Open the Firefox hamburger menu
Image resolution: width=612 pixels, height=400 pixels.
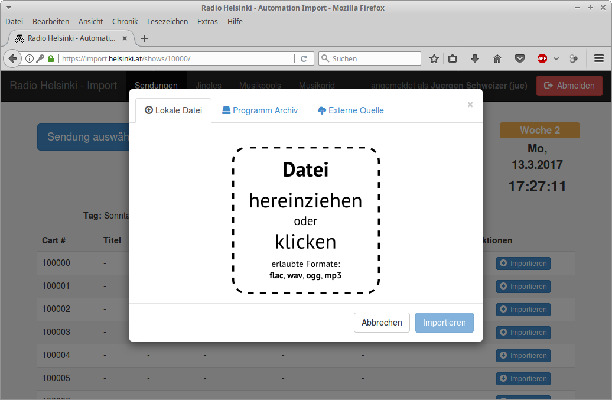pyautogui.click(x=598, y=58)
